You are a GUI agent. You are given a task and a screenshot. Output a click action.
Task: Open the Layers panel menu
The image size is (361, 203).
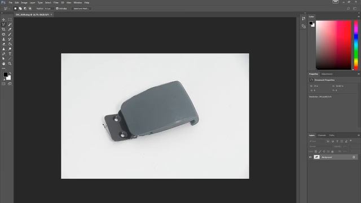(359, 135)
